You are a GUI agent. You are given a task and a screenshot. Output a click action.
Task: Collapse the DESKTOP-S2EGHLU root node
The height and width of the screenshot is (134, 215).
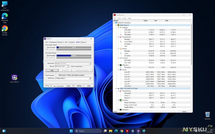point(114,23)
